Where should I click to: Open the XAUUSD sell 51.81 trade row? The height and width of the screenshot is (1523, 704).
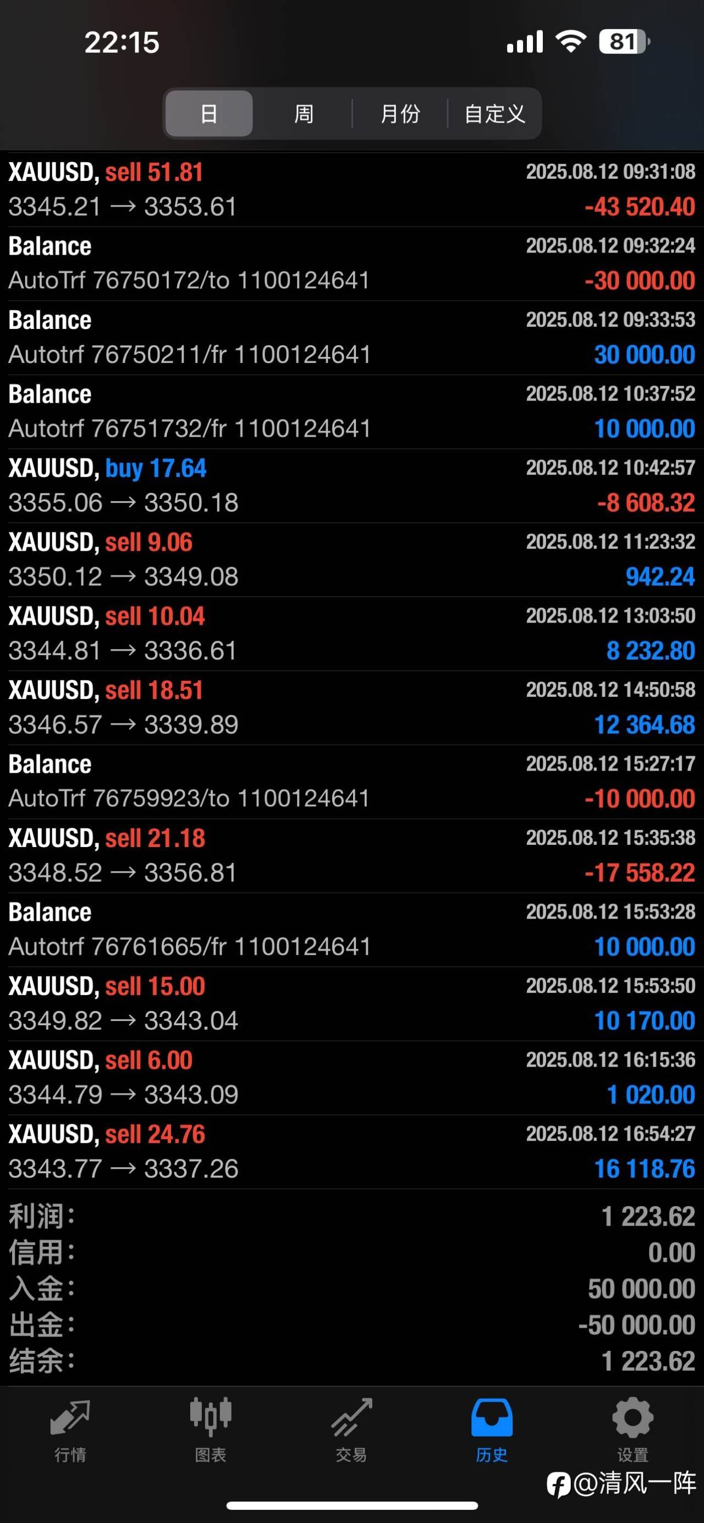click(x=351, y=190)
